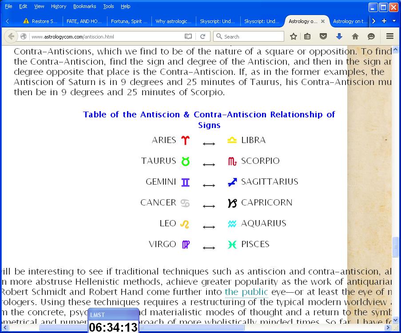Switch to last Astrology on t... tab

350,21
